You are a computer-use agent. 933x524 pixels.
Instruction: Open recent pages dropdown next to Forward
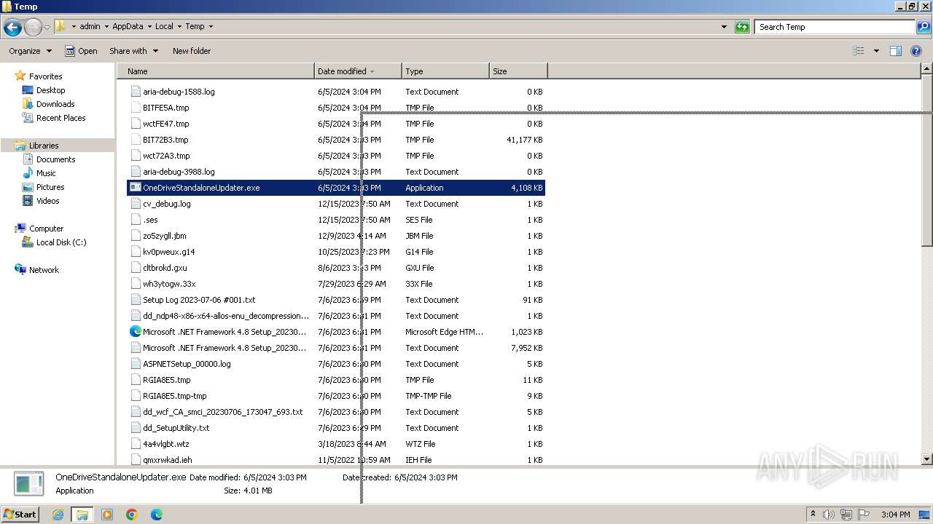click(x=47, y=28)
